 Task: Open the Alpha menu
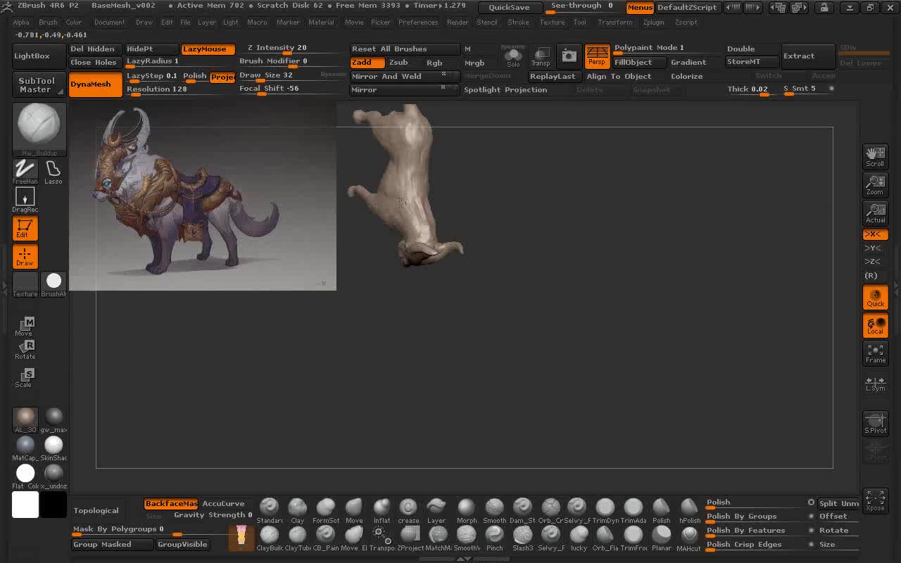coord(21,23)
